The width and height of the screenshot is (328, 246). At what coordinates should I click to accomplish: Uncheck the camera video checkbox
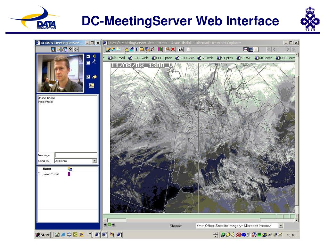pos(88,77)
